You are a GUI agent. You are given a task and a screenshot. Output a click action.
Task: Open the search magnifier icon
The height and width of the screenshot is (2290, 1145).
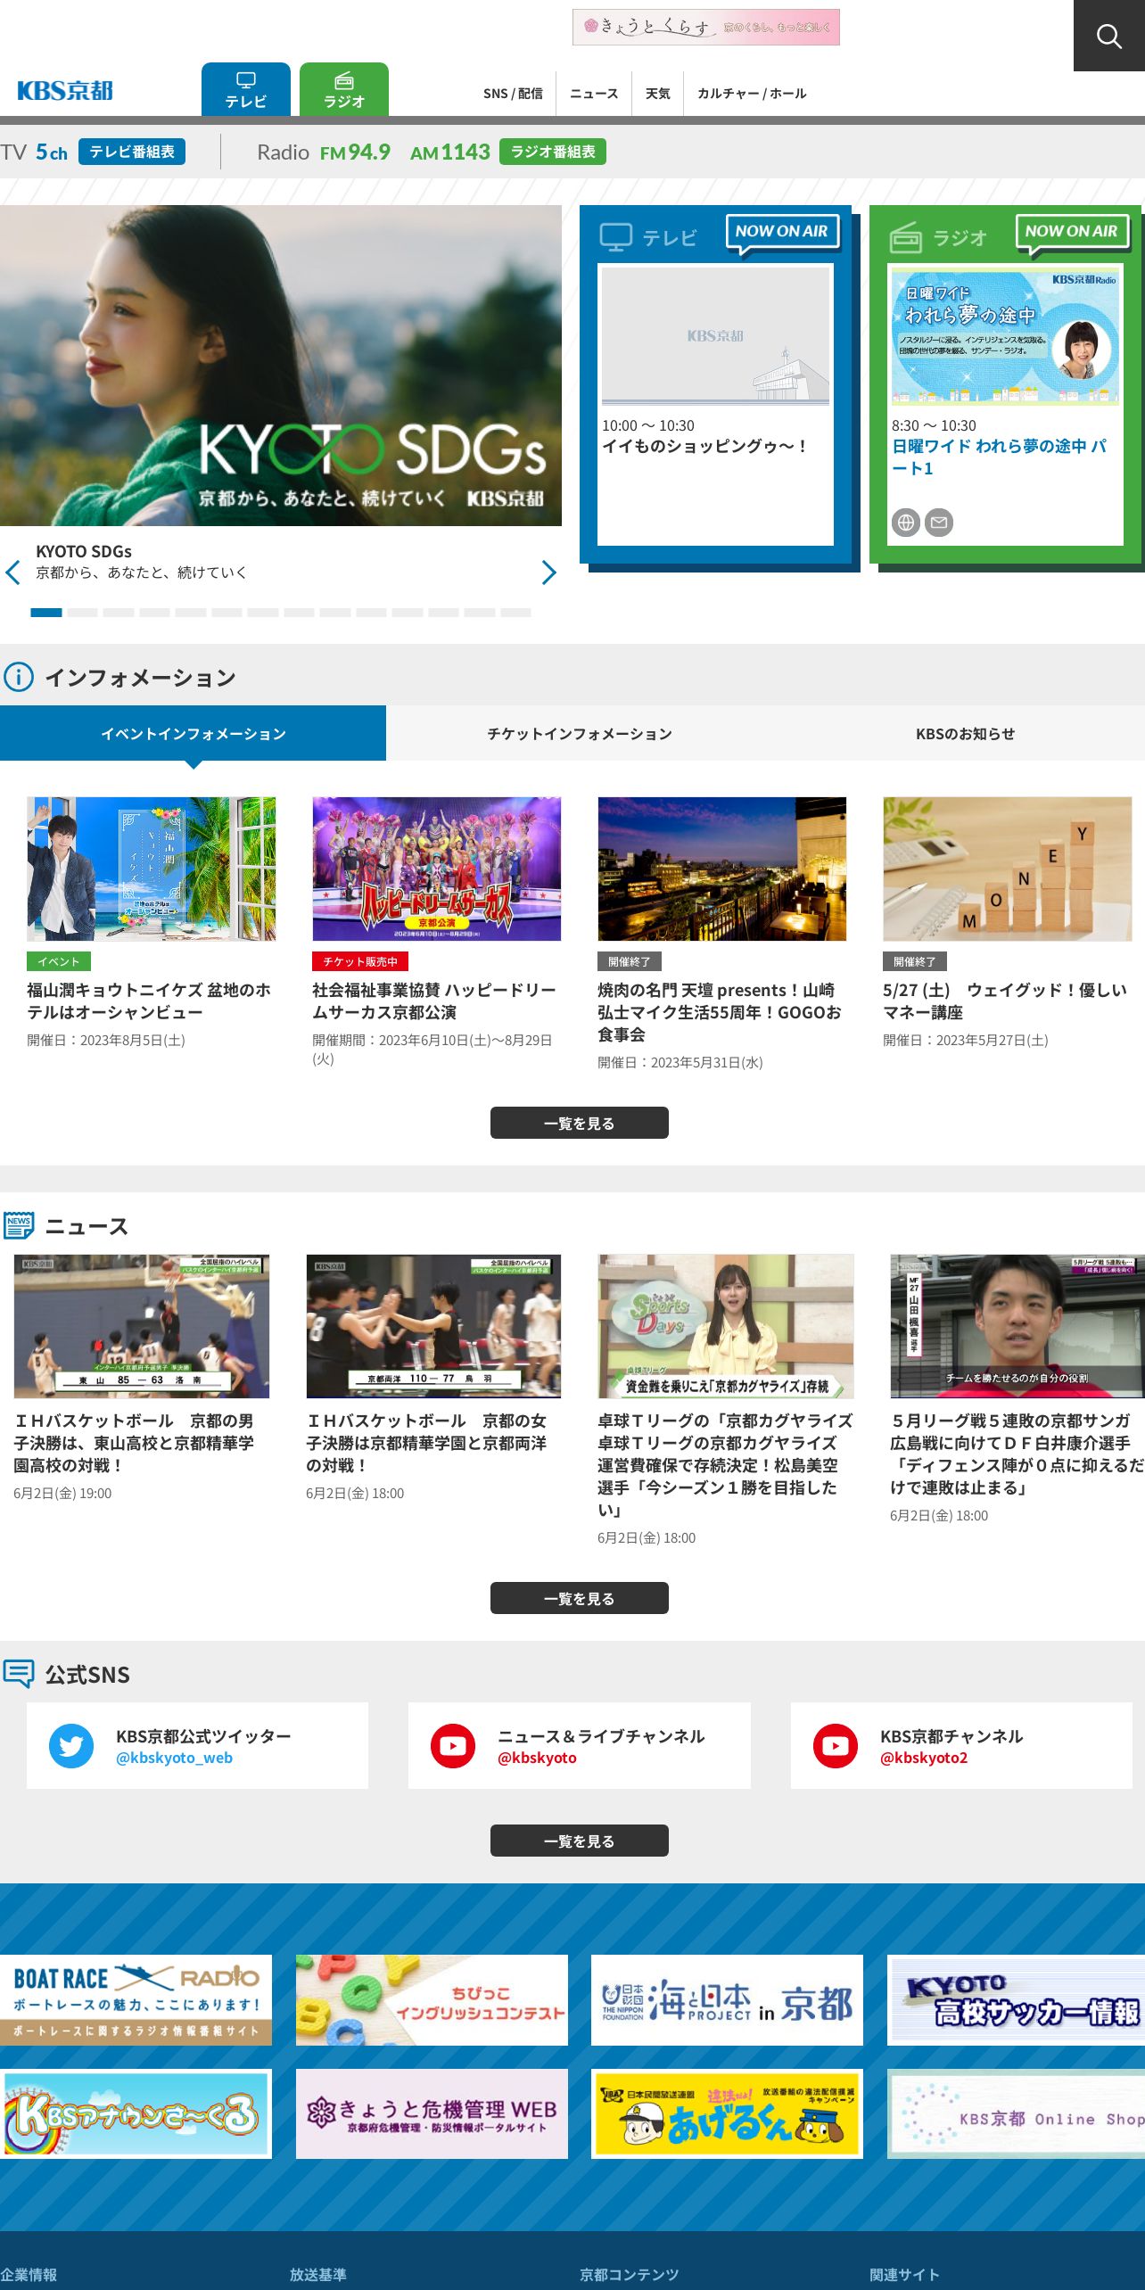tap(1108, 36)
